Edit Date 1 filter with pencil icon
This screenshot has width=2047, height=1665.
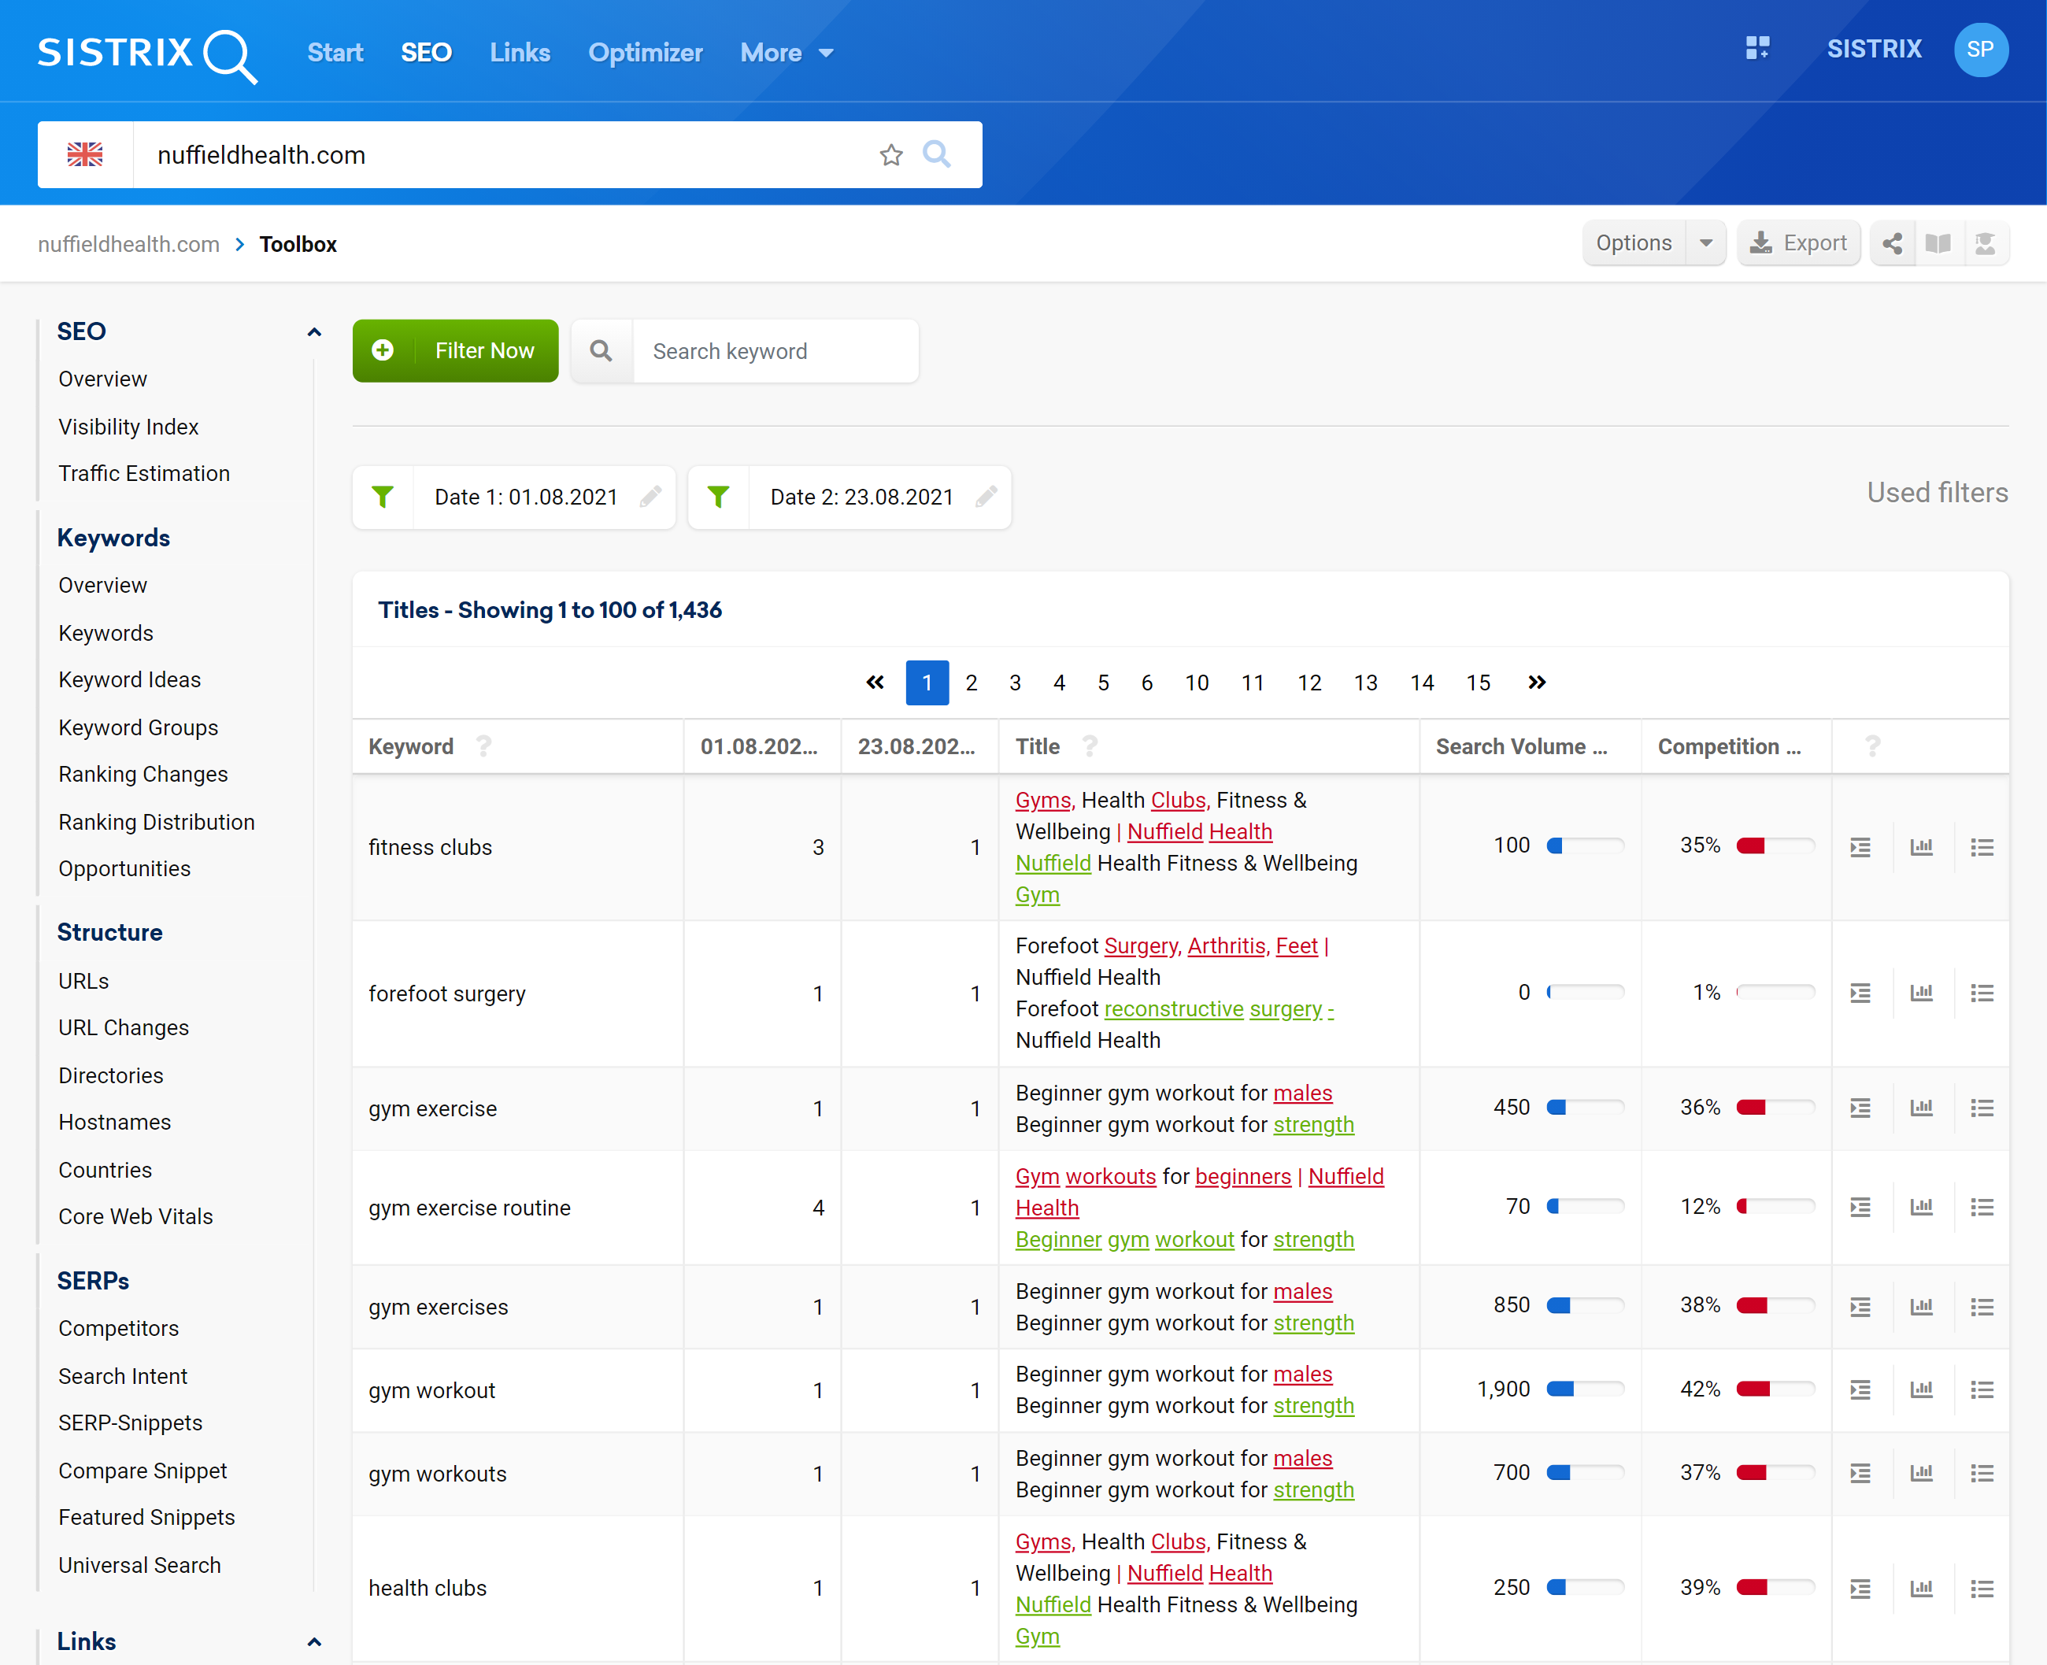[651, 497]
